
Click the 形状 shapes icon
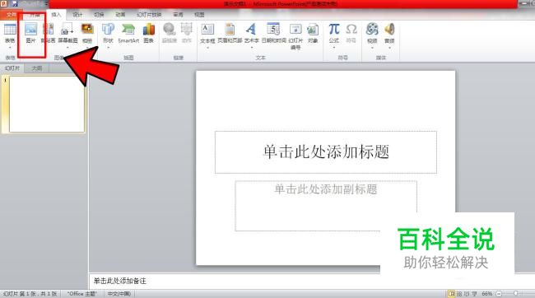108,30
